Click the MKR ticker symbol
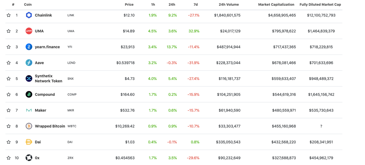This screenshot has height=165, width=365. click(71, 110)
